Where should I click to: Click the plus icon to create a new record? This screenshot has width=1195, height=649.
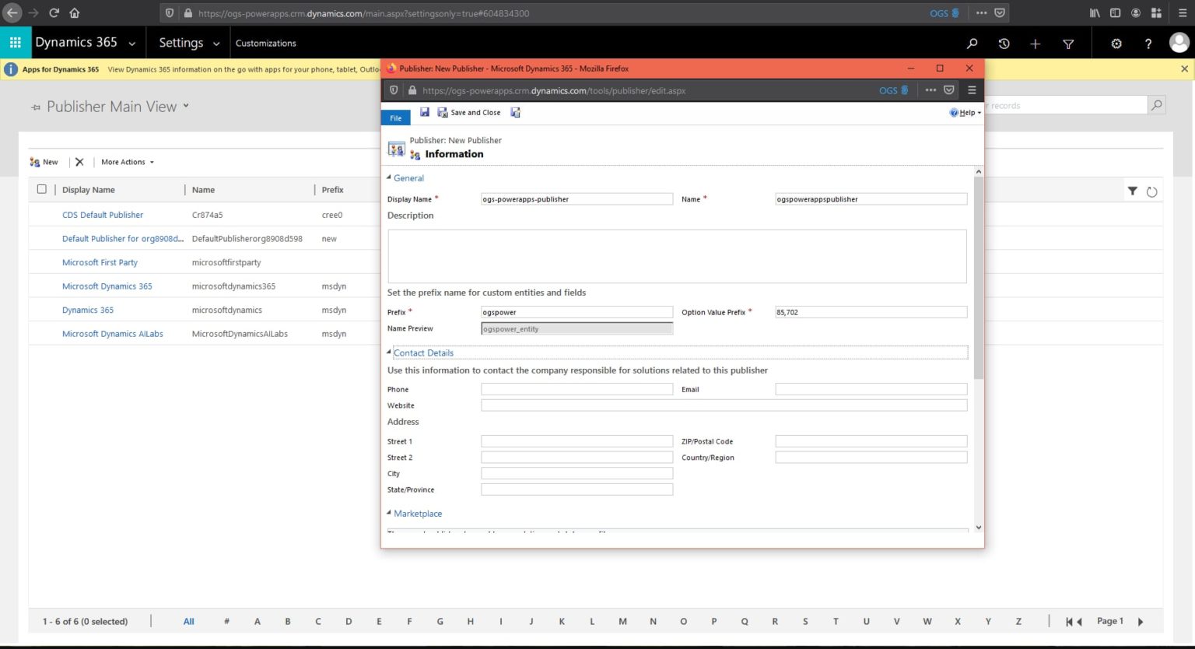pos(1036,44)
